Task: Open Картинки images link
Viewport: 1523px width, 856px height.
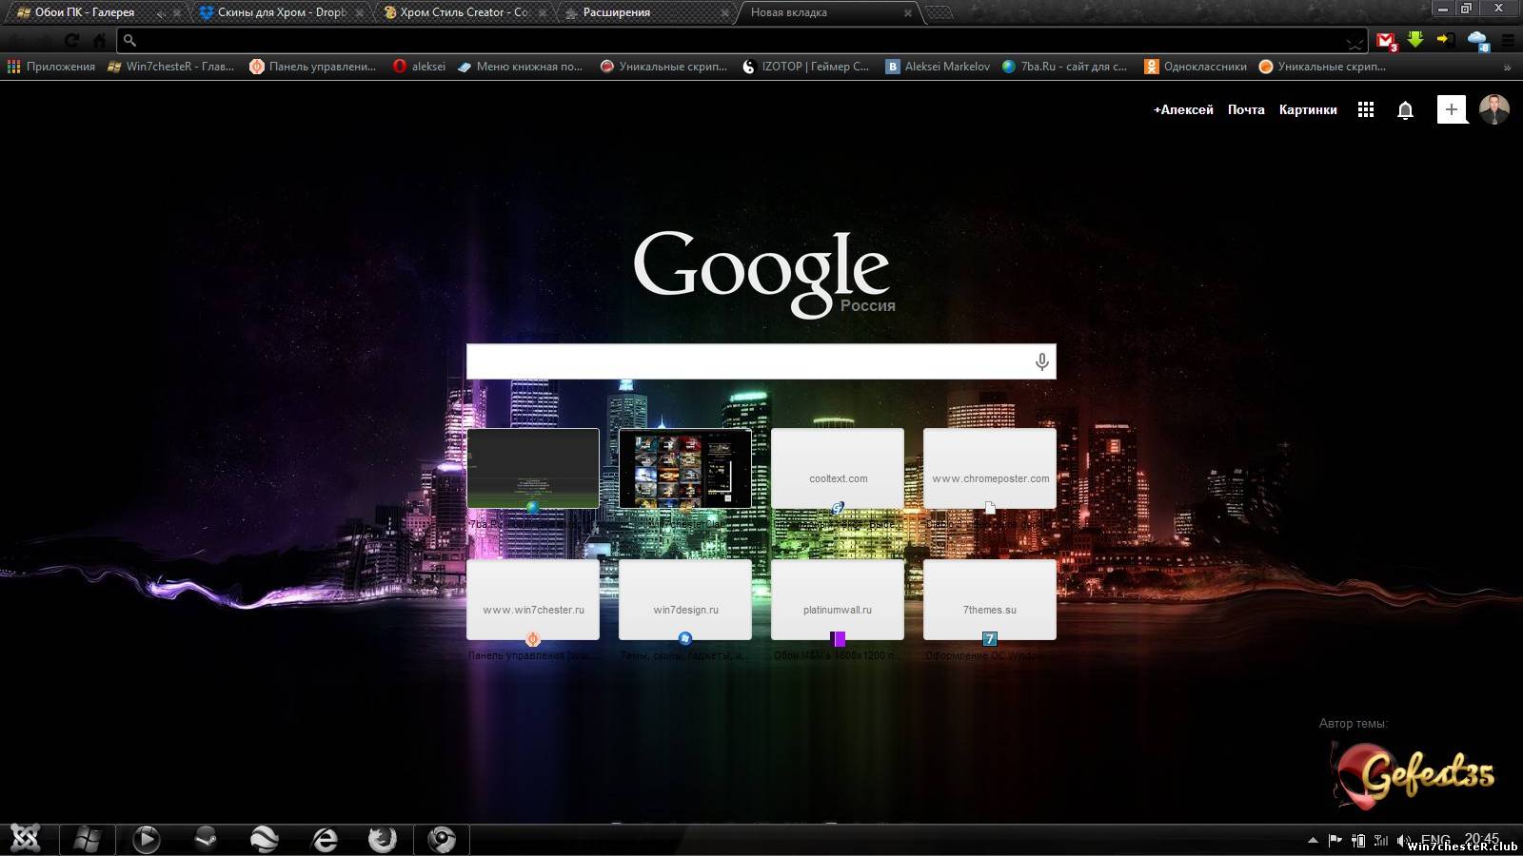Action: [x=1308, y=109]
